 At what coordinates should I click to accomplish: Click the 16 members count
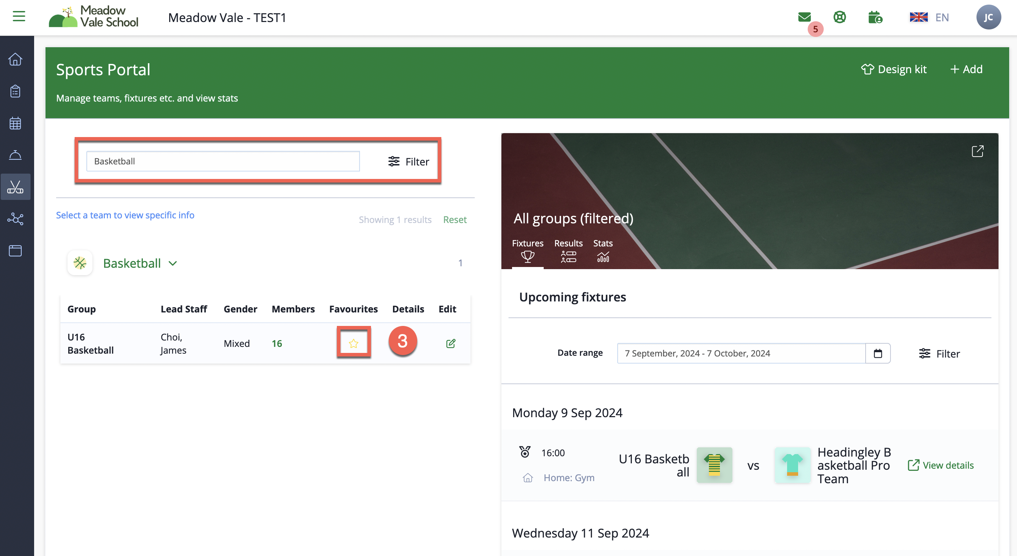277,344
